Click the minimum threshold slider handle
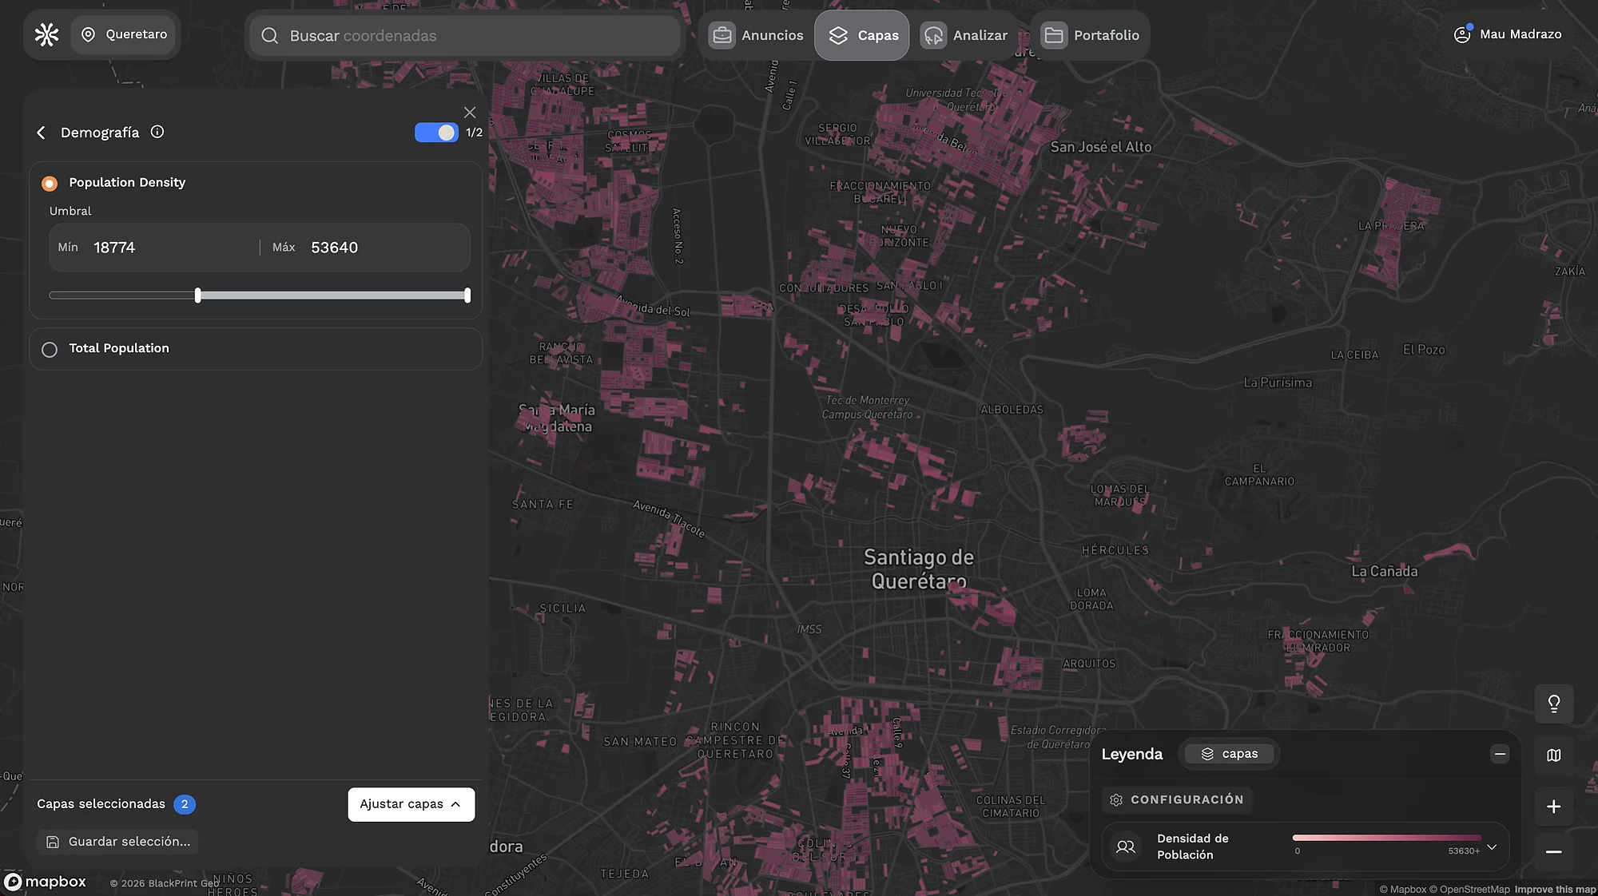 198,295
